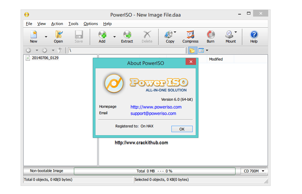Click the path address field

(x=126, y=50)
